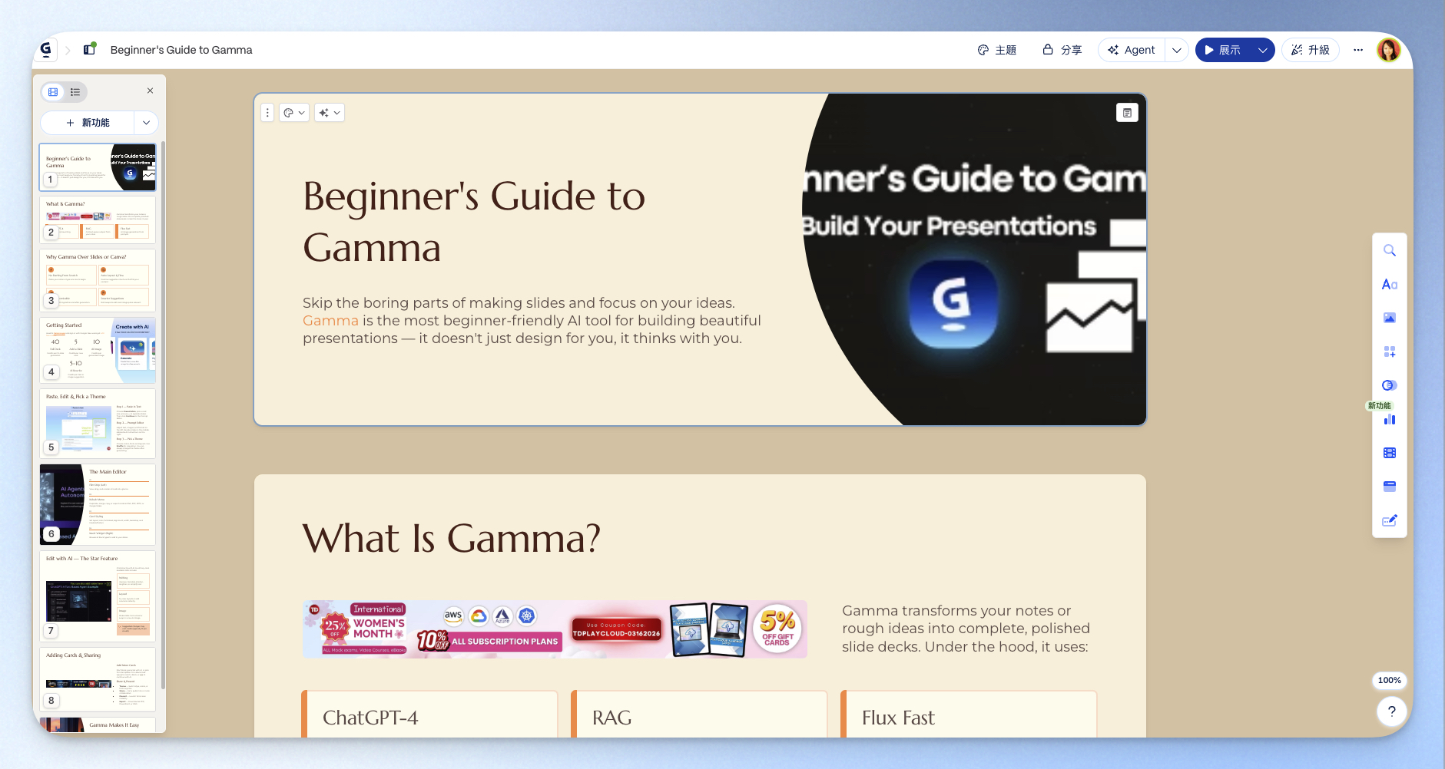The height and width of the screenshot is (769, 1445).
Task: Click the Gamma logo home button
Action: click(46, 50)
